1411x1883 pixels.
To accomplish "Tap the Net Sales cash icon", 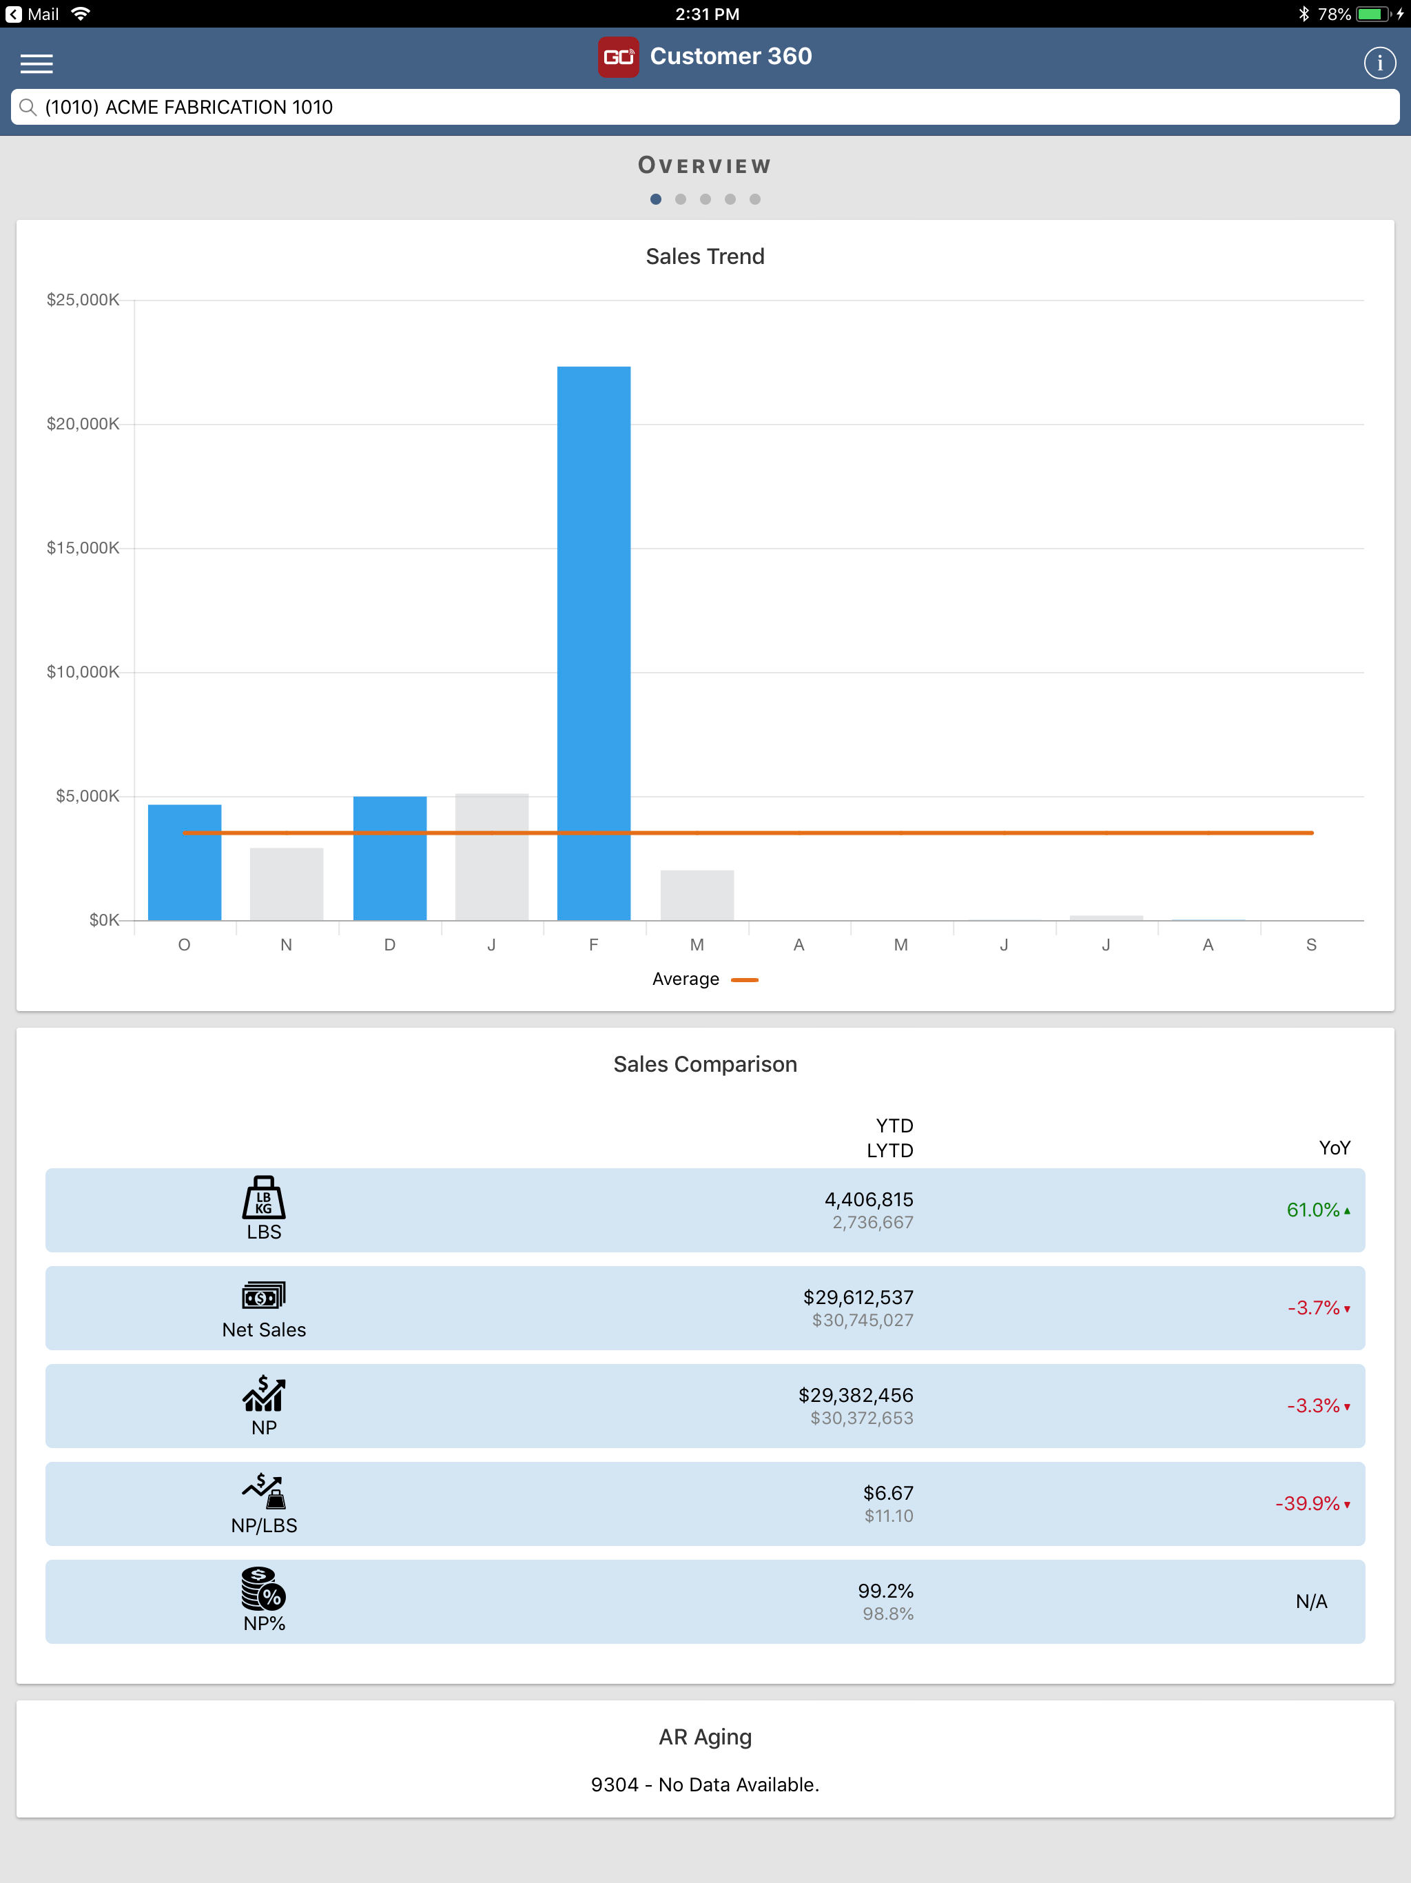I will click(x=264, y=1296).
